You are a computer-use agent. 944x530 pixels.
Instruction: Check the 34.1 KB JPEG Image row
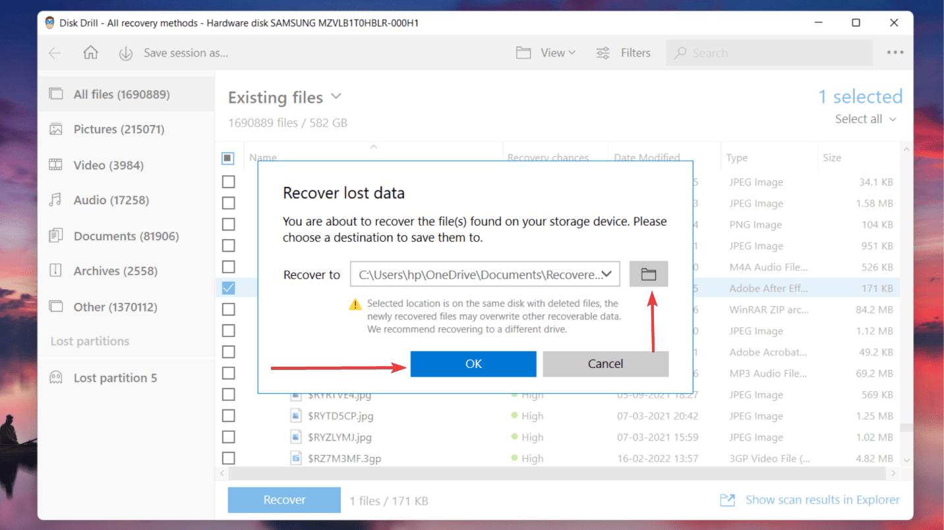tap(228, 182)
